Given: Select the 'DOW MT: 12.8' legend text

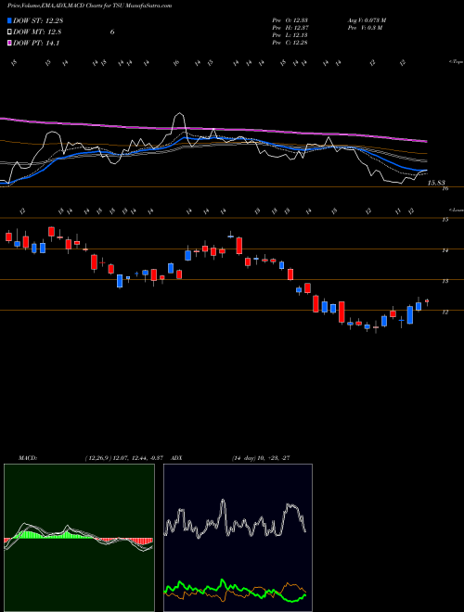Looking at the screenshot, I should (x=37, y=32).
